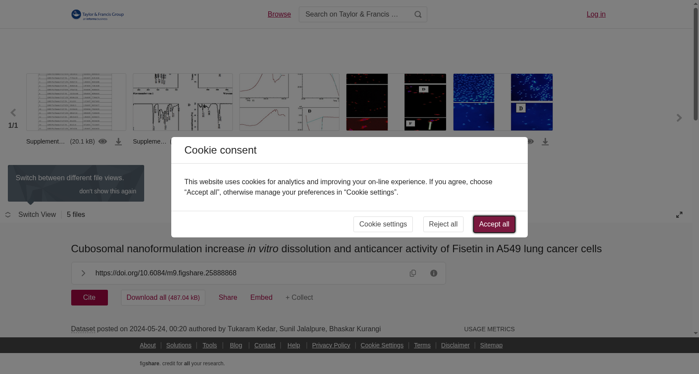Click the page vertical scrollbar thumb
699x374 pixels.
coord(696,64)
